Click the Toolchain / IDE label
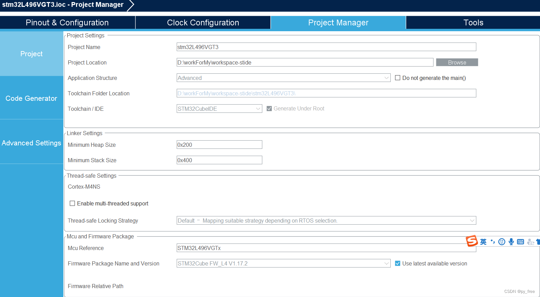 coord(86,109)
